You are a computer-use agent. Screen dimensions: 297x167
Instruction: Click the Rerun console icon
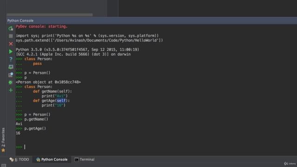[11, 28]
